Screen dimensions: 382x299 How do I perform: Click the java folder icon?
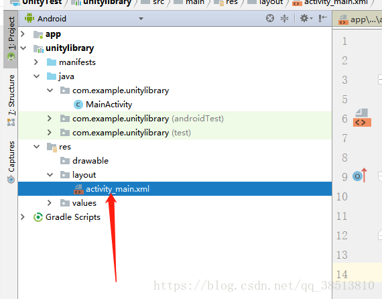52,76
